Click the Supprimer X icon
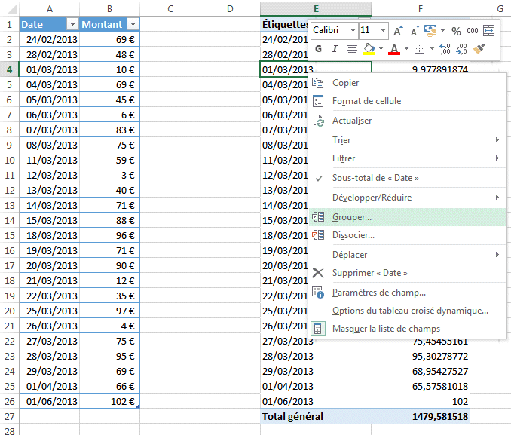Image resolution: width=511 pixels, height=435 pixels. point(318,273)
